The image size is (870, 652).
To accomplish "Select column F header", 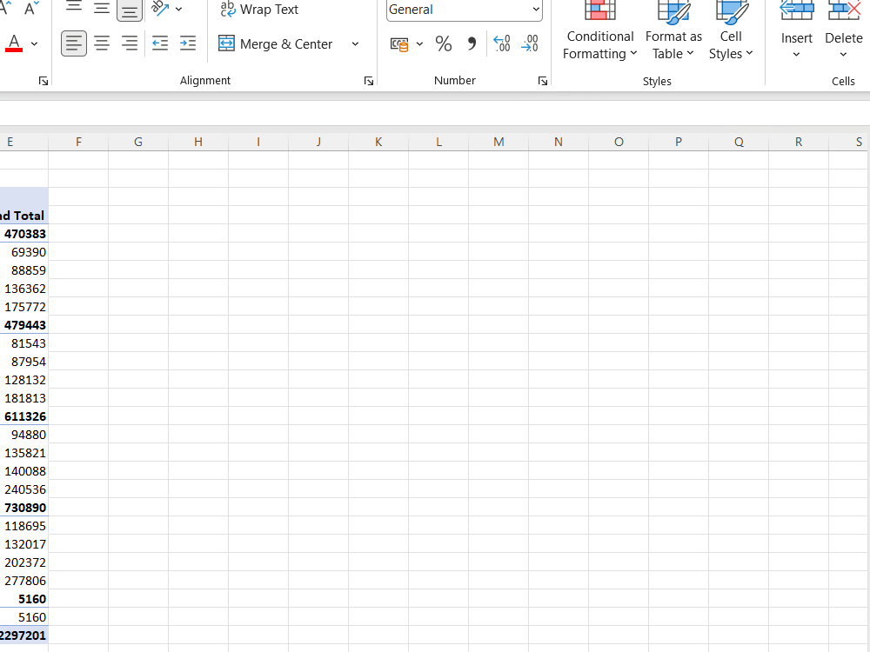I will pyautogui.click(x=78, y=142).
